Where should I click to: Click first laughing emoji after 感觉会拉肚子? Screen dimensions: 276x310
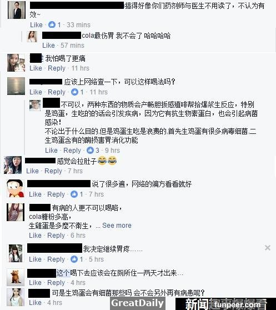pyautogui.click(x=102, y=161)
